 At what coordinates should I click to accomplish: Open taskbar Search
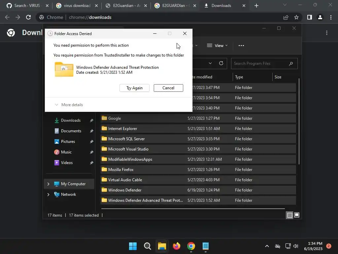[148, 246]
